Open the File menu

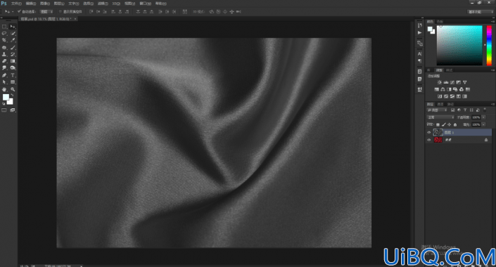tap(16, 4)
